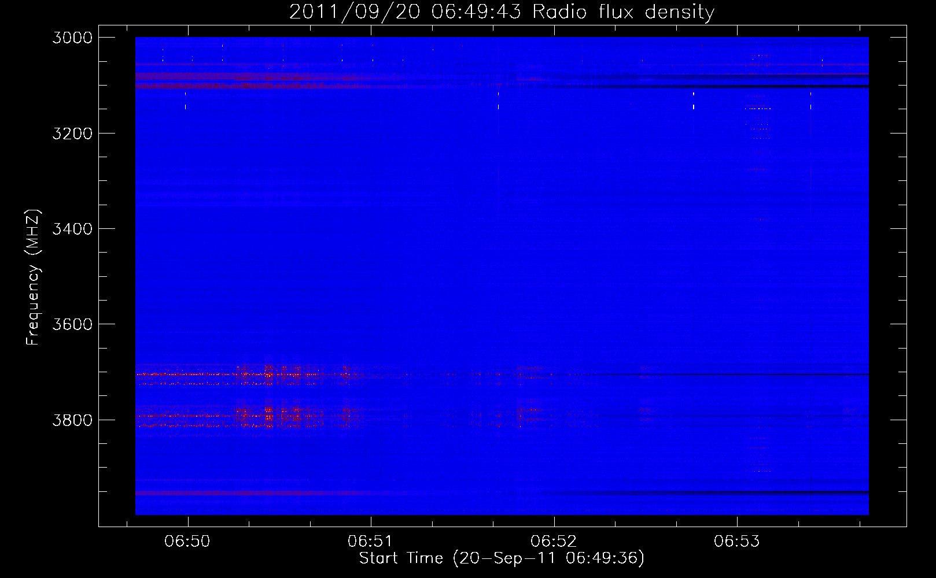Click the 3600 frequency tick label
This screenshot has width=936, height=578.
pos(72,324)
